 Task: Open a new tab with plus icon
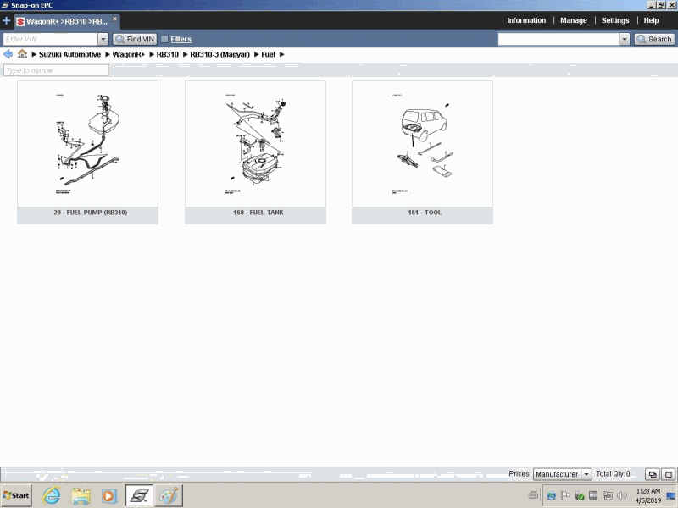[7, 20]
